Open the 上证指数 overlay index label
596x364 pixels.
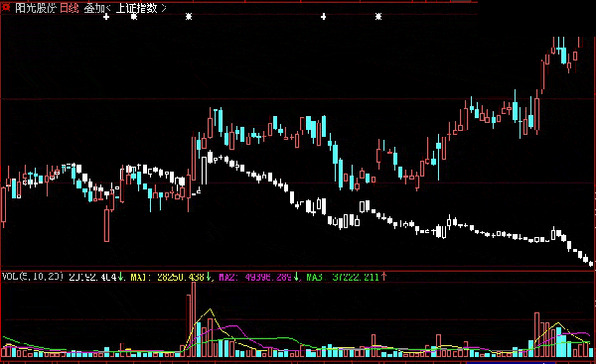tap(136, 8)
